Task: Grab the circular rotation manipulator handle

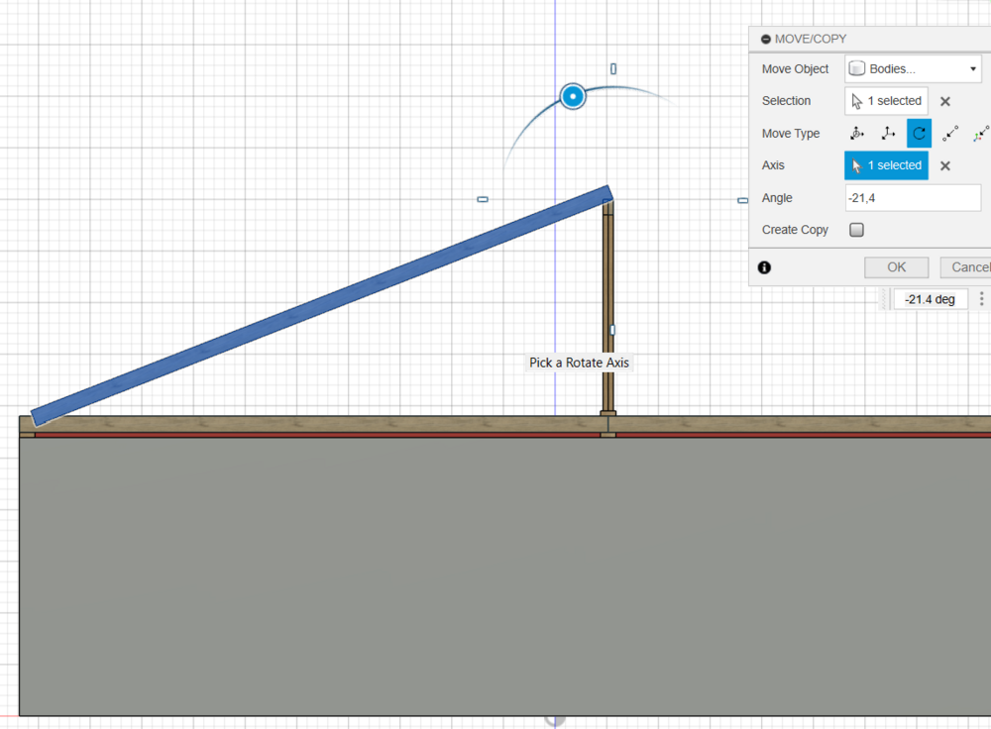Action: click(572, 96)
